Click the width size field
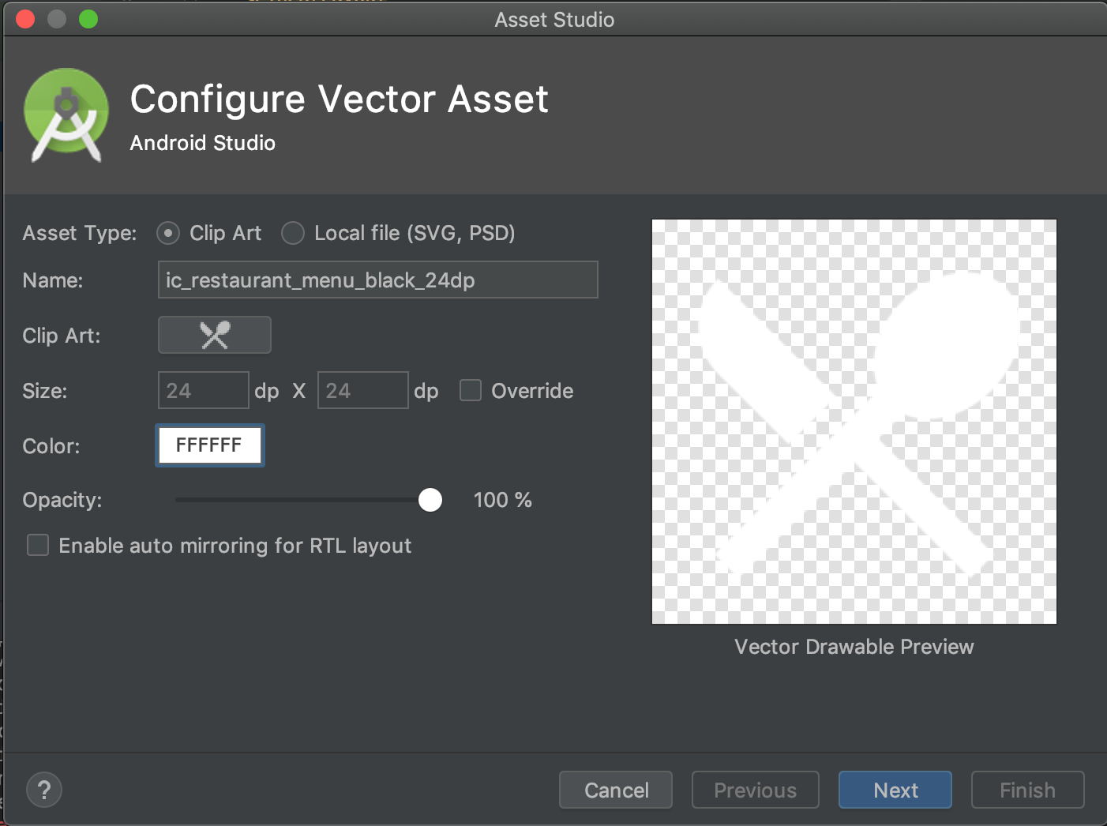This screenshot has width=1107, height=826. [203, 390]
